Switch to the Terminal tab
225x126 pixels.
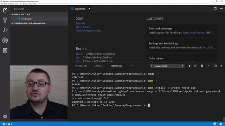116,66
